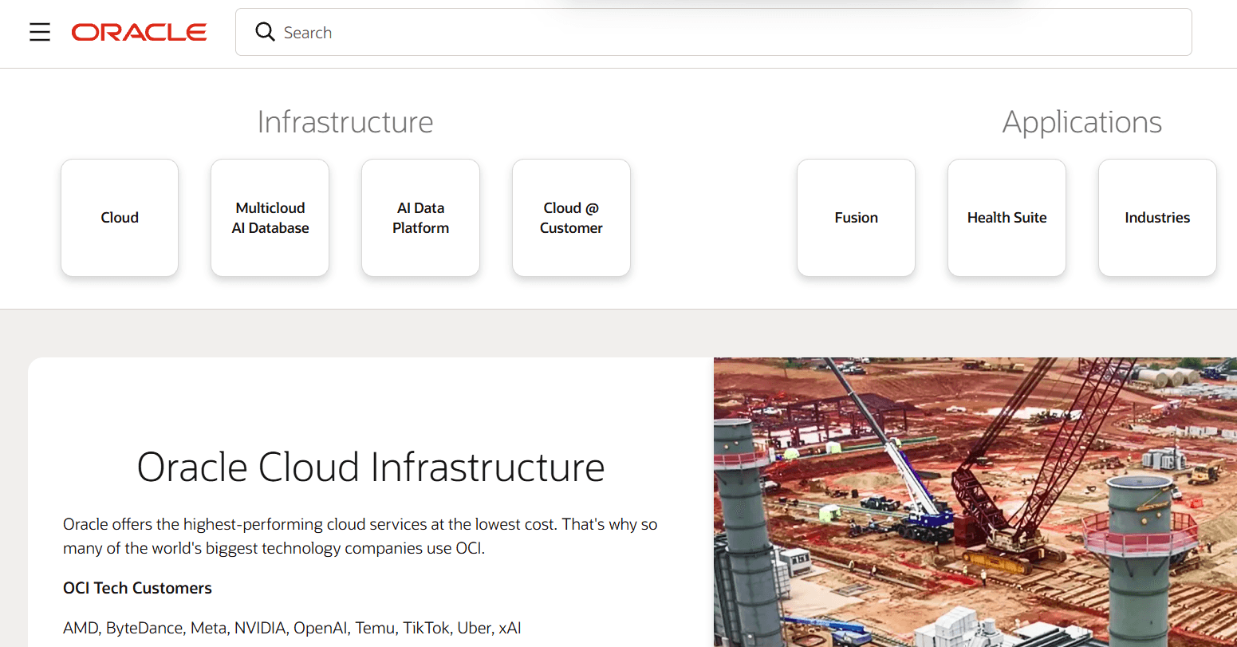Select the AI Data Platform card
Viewport: 1237px width, 647px height.
(421, 218)
